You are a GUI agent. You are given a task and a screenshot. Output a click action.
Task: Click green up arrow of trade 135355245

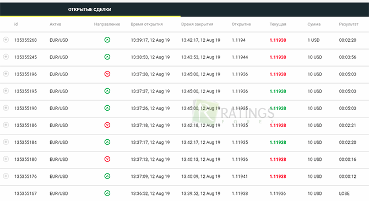[107, 57]
